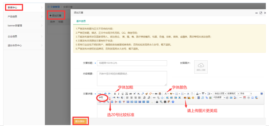Click the eraser clear-format icon
This screenshot has height=126, width=269.
pyautogui.click(x=142, y=94)
